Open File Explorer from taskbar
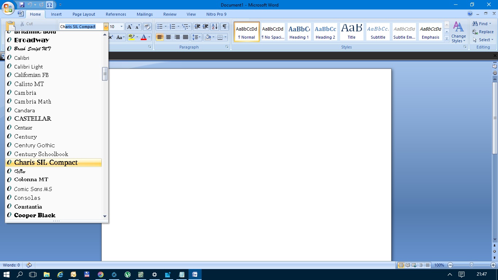The height and width of the screenshot is (280, 498). [x=47, y=275]
